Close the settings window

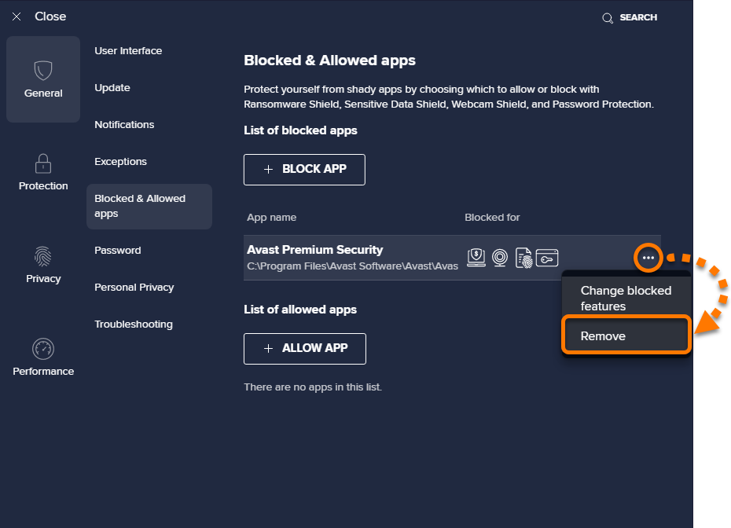point(16,16)
